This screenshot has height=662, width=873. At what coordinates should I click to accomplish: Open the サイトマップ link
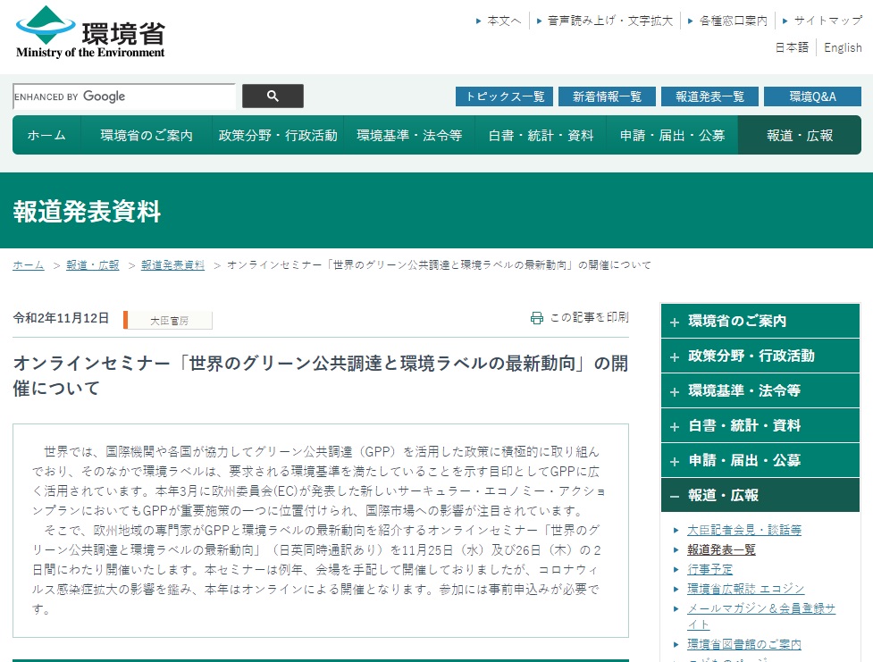click(827, 21)
